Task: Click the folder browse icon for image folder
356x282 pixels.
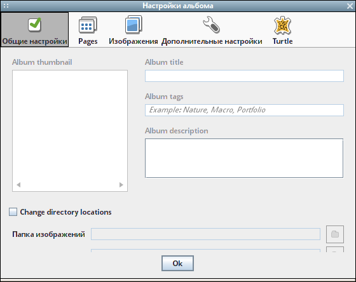Action: [x=335, y=234]
